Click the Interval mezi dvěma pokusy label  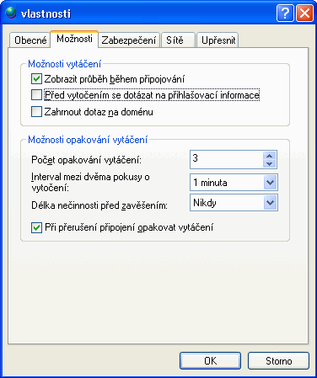click(90, 182)
